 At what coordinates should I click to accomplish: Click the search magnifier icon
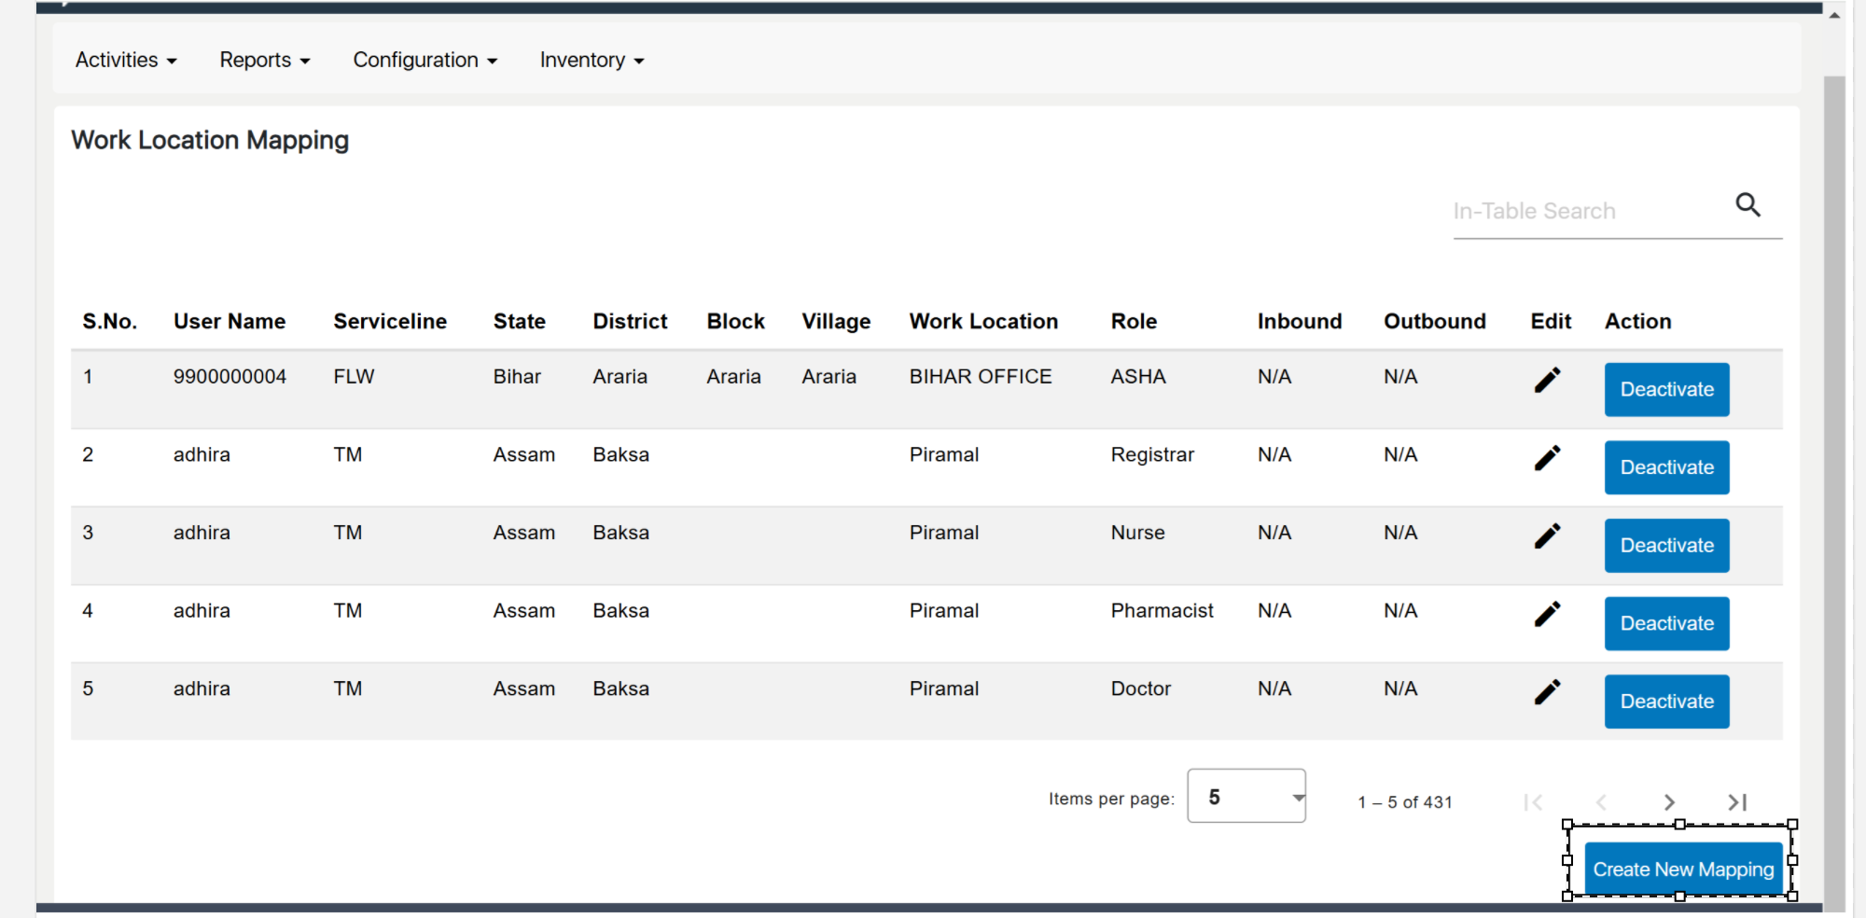pos(1748,204)
